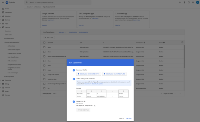Click Add a filter chip
The image size is (200, 122).
[x=49, y=37]
